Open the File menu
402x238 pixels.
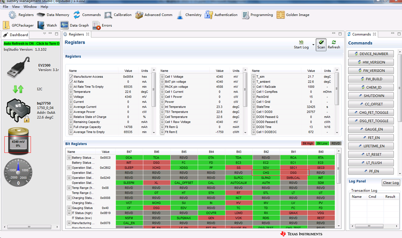(x=5, y=7)
